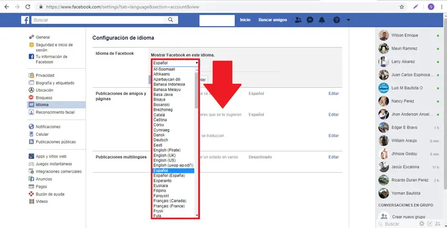
Task: Click the browser address bar
Action: point(217,7)
